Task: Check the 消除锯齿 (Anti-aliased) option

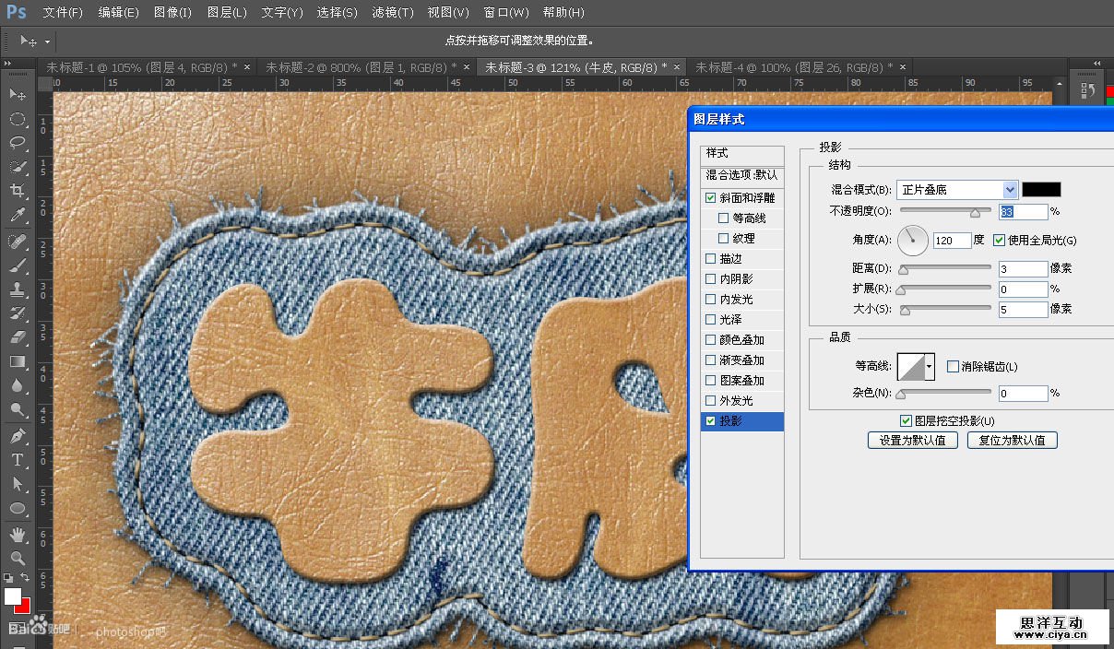Action: [954, 367]
